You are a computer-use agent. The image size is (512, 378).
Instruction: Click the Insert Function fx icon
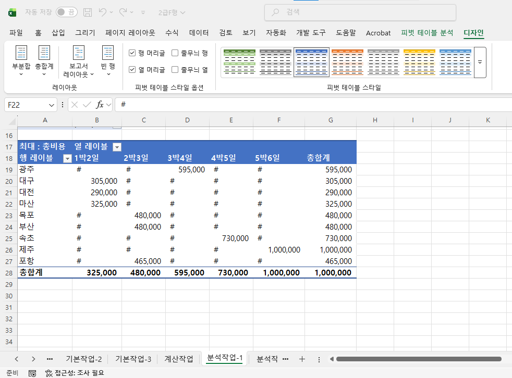point(100,105)
